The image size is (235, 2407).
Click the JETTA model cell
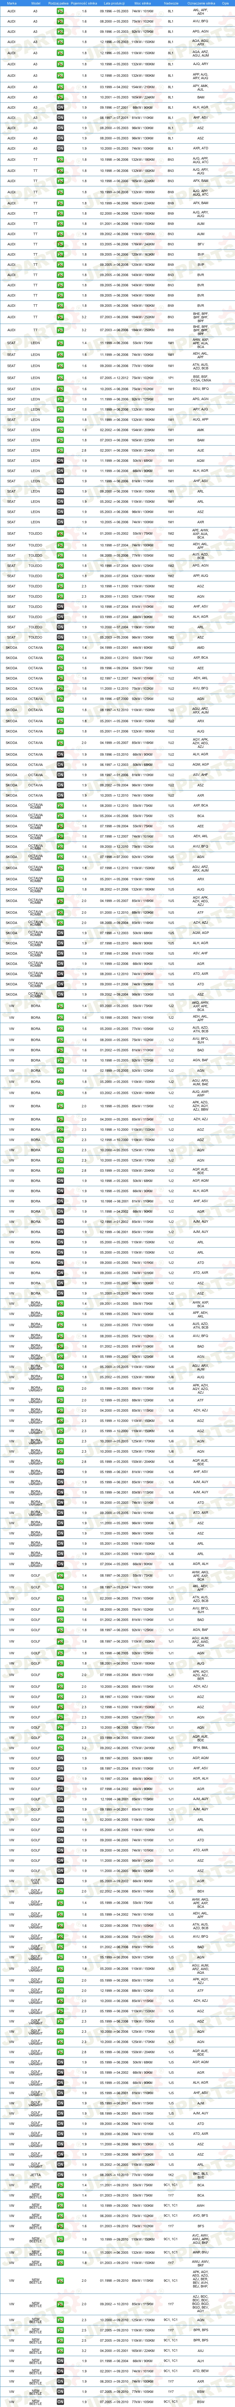(x=35, y=2174)
